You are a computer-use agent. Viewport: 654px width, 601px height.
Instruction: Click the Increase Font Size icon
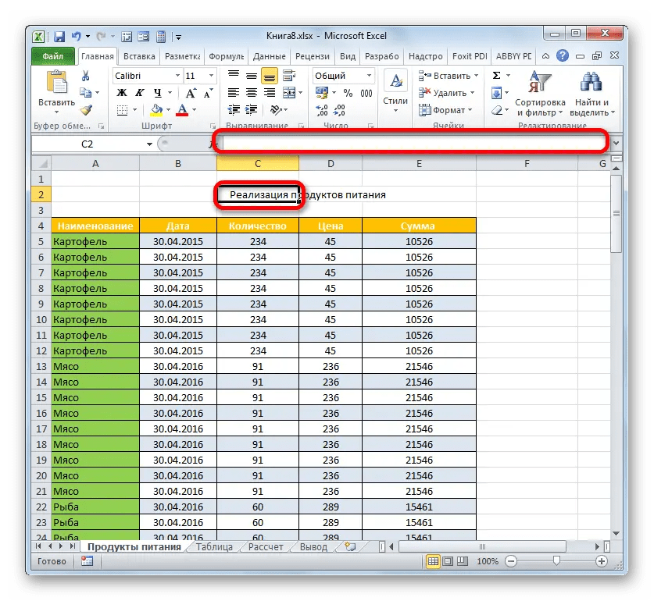(190, 92)
